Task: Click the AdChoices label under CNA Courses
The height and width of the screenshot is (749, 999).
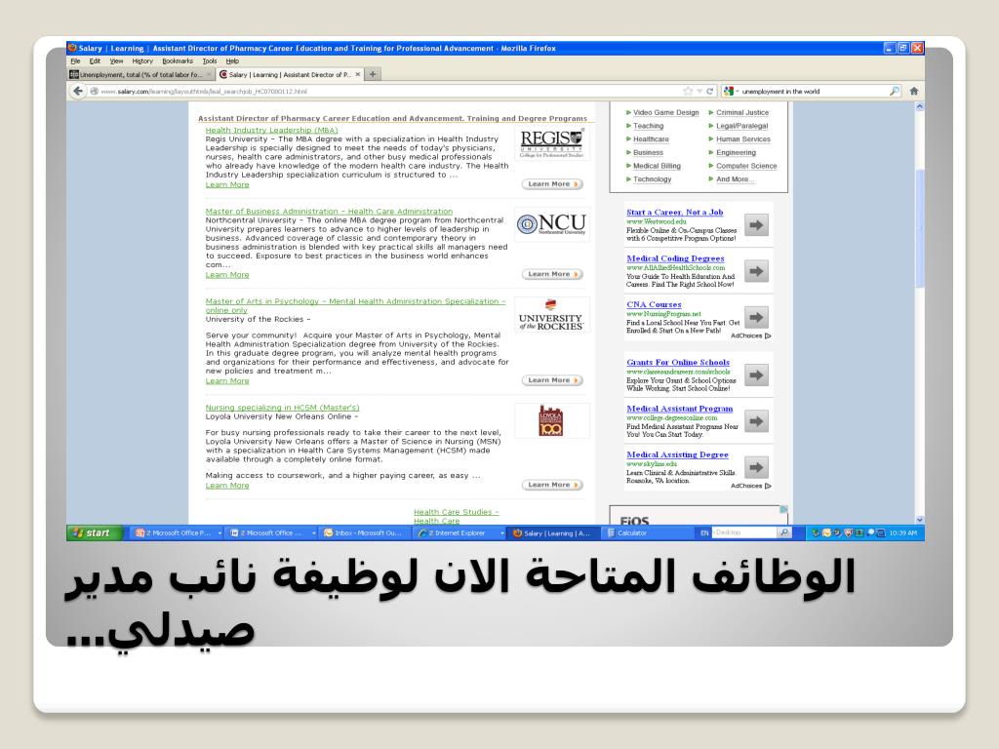Action: click(750, 335)
